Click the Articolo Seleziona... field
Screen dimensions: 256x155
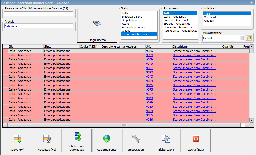pyautogui.click(x=39, y=26)
